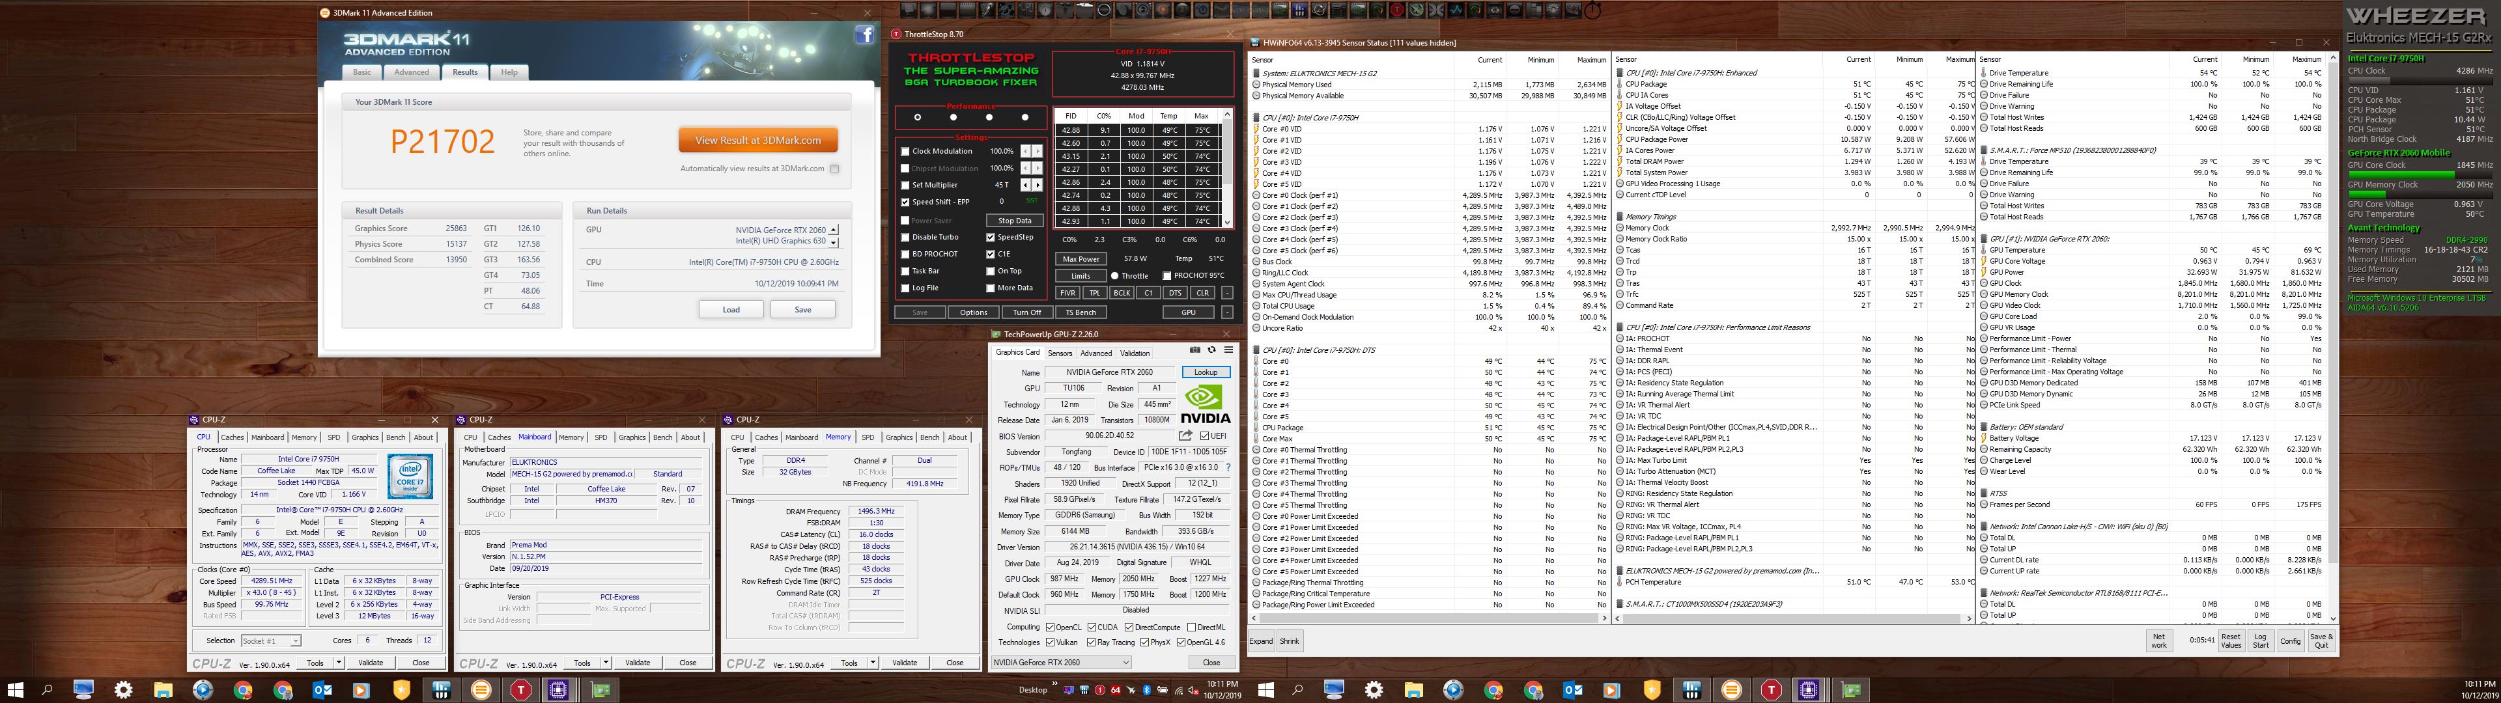Click Lookup button in GPU-Z
The width and height of the screenshot is (2501, 703).
[x=1206, y=372]
